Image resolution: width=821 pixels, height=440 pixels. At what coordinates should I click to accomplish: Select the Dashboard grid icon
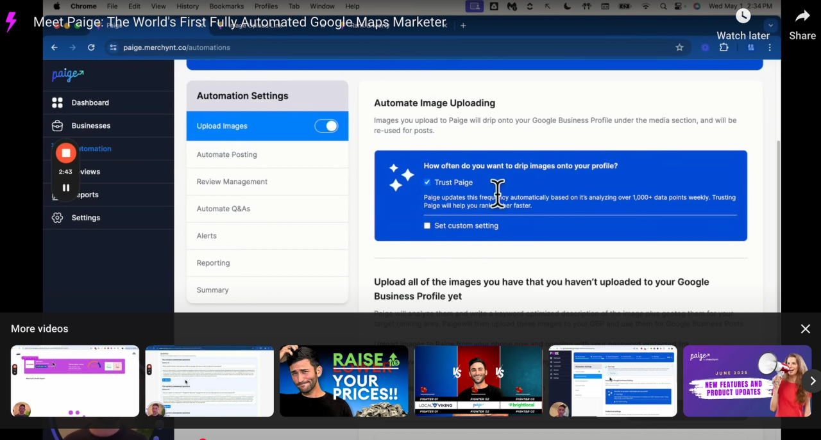(x=57, y=102)
